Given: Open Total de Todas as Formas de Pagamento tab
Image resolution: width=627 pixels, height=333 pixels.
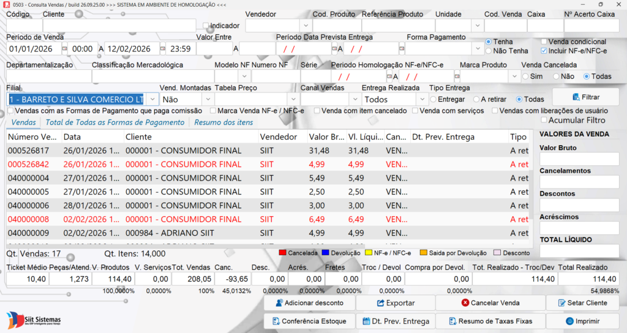Looking at the screenshot, I should 115,122.
